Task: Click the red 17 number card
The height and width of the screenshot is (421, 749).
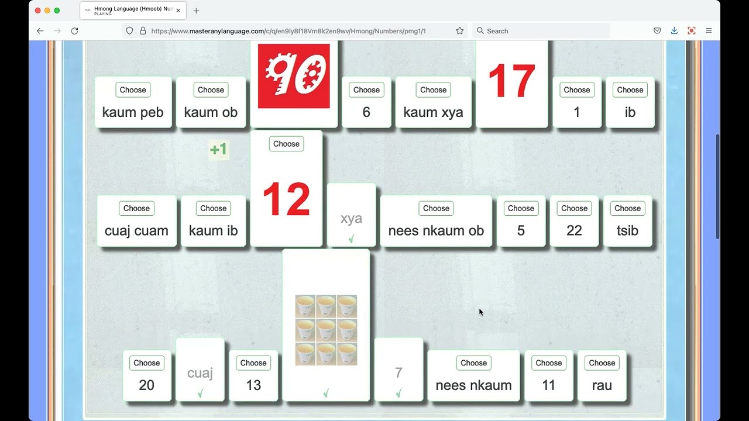Action: (512, 83)
